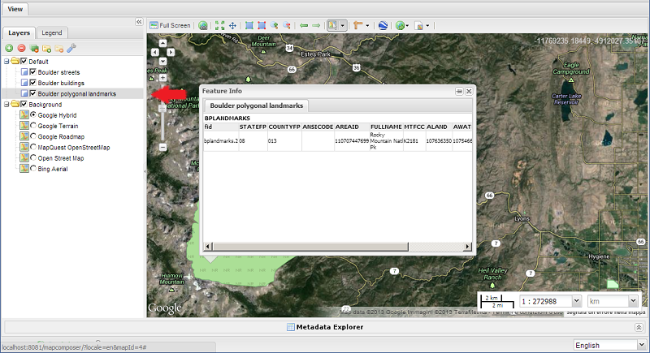Screen dimensions: 650x353
Task: Open layer properties with the wrench icon
Action: click(71, 49)
